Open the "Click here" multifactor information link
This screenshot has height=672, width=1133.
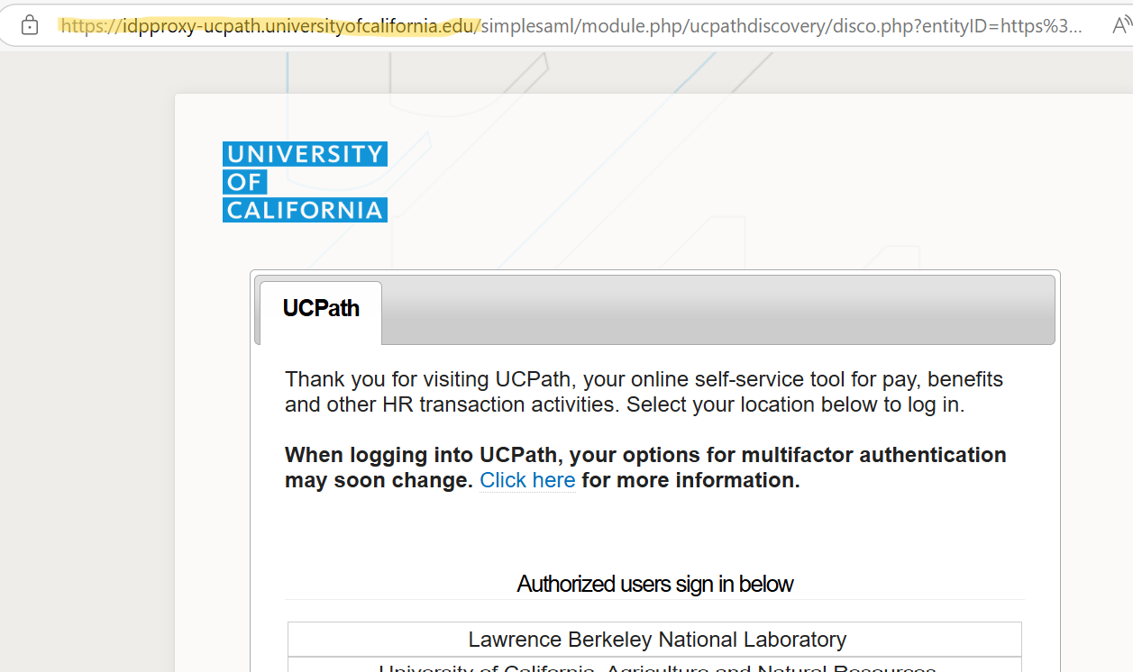tap(527, 481)
